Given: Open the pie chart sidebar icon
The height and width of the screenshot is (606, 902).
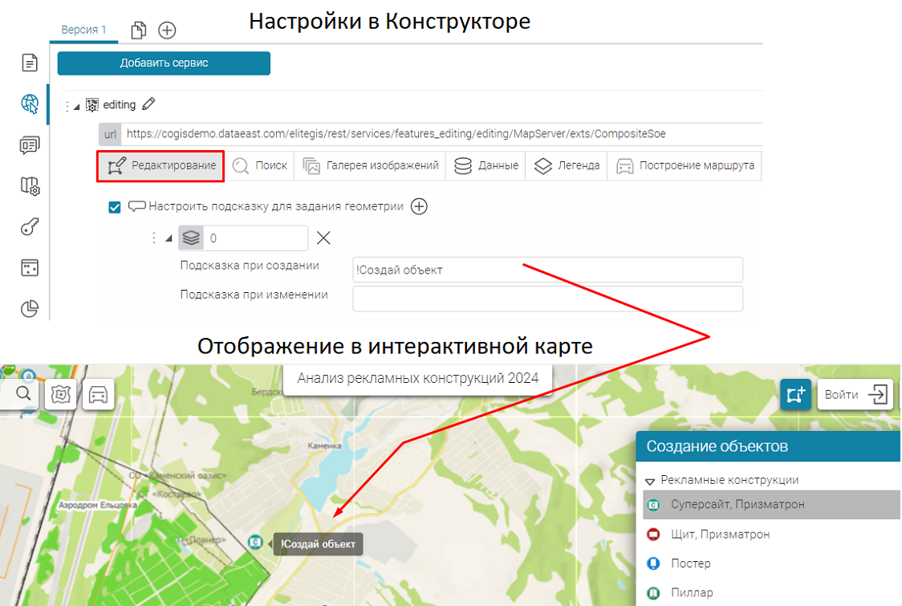Looking at the screenshot, I should tap(30, 309).
